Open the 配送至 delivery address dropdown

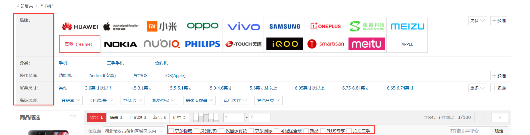134,131
